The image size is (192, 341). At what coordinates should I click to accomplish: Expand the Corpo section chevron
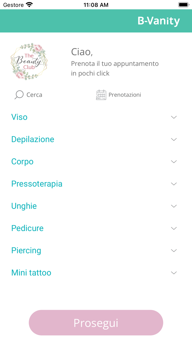coord(174,162)
